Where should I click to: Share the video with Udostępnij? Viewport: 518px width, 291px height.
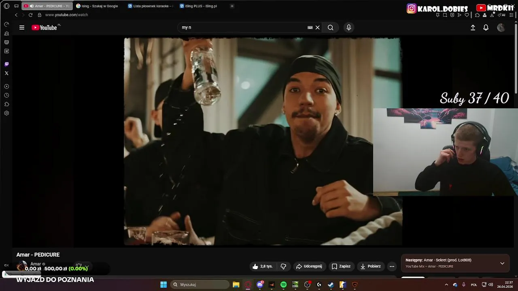pos(309,266)
